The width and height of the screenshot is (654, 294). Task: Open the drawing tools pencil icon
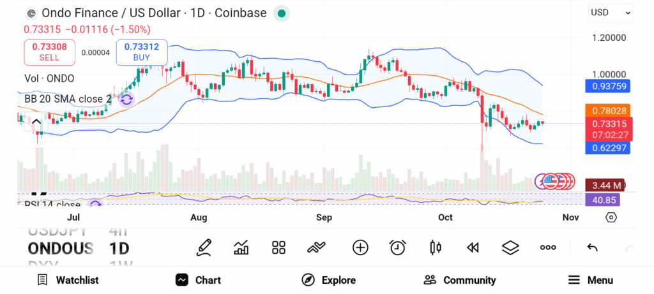click(204, 247)
